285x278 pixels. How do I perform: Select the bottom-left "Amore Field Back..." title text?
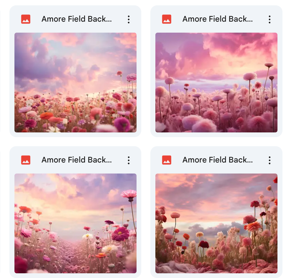point(77,160)
